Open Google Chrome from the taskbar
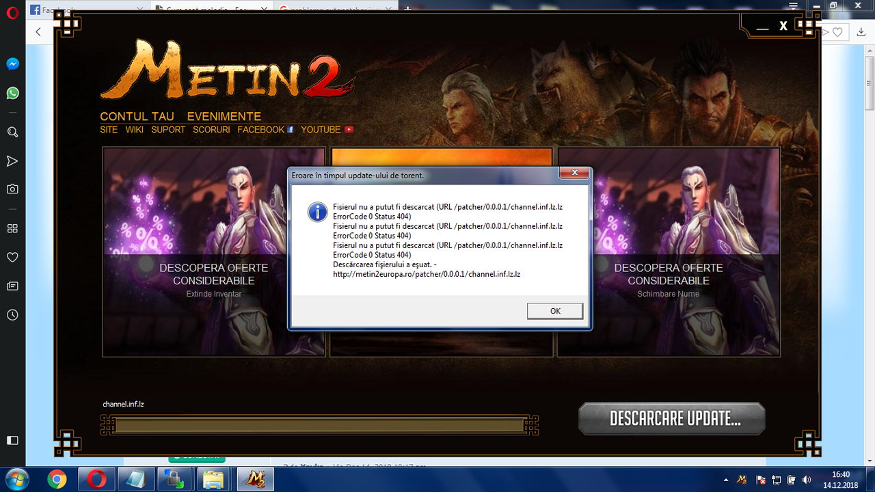 (x=57, y=479)
